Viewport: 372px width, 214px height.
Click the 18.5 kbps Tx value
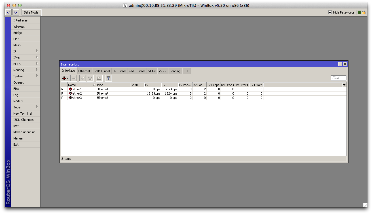coord(154,93)
